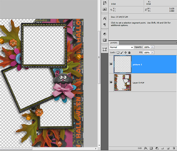Viewport: 177px width, 151px height.
Task: Open the Masks panel icon
Action: pos(105,40)
